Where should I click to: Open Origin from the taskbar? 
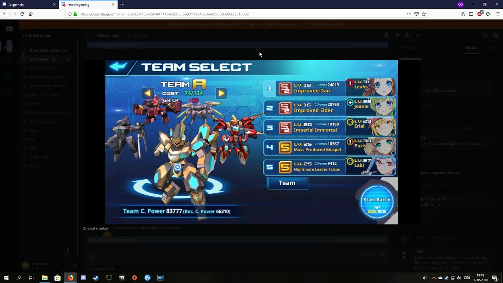[x=134, y=278]
